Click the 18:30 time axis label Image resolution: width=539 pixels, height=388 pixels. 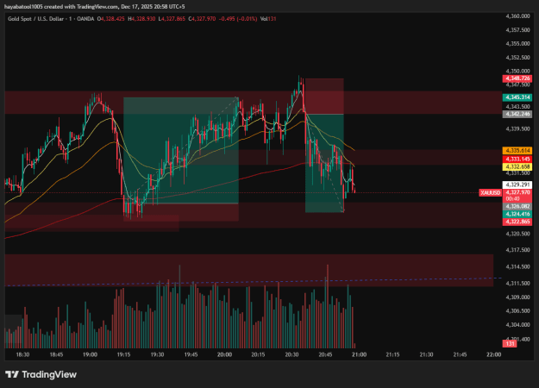22,354
